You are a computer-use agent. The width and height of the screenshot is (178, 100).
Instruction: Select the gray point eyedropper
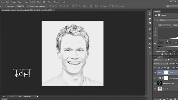tap(155, 32)
